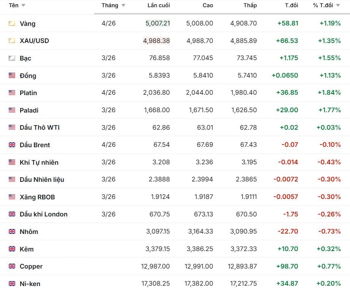Open the Tháng column sort arrow
The height and width of the screenshot is (291, 350).
coord(123,6)
